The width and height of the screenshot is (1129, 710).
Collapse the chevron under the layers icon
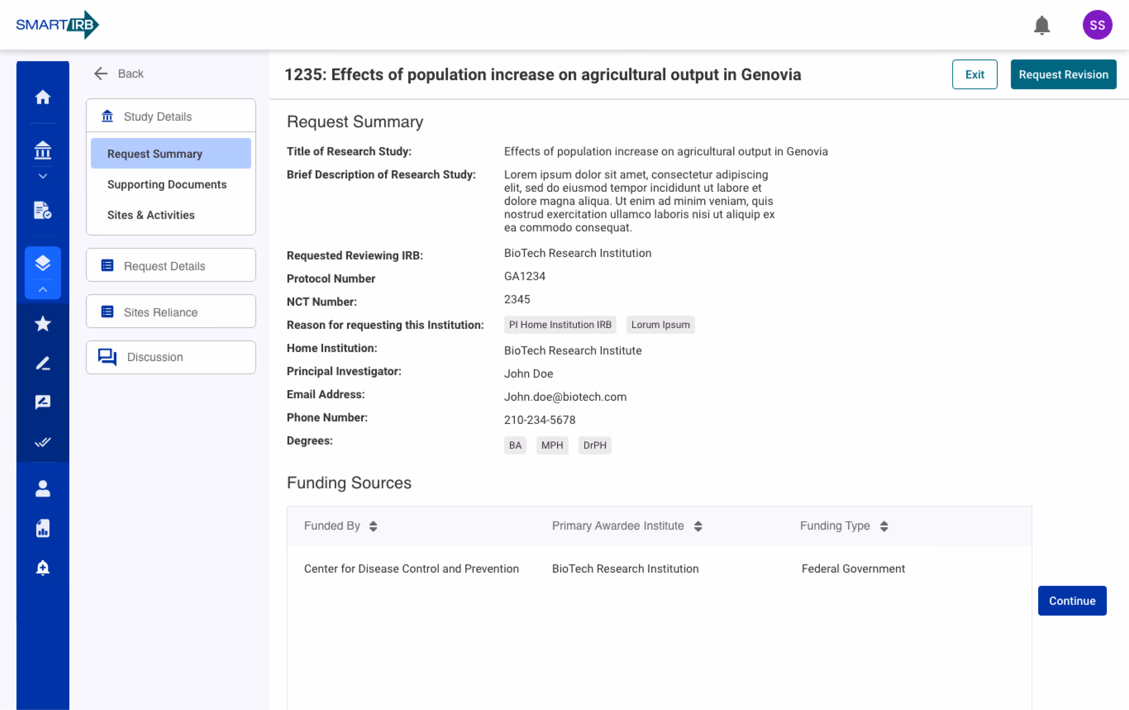[x=43, y=290]
